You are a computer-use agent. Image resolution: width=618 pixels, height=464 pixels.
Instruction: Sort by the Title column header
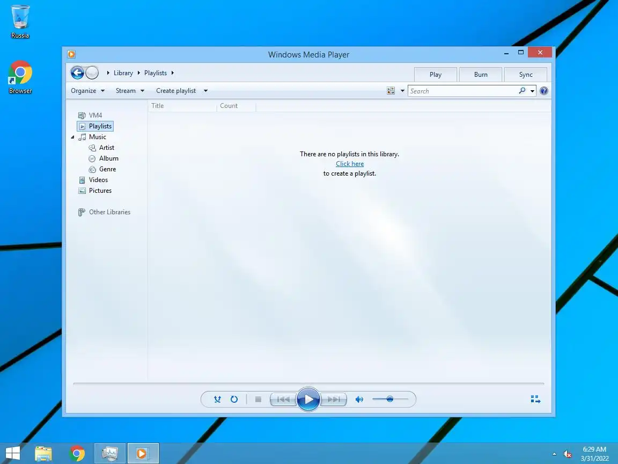(182, 106)
